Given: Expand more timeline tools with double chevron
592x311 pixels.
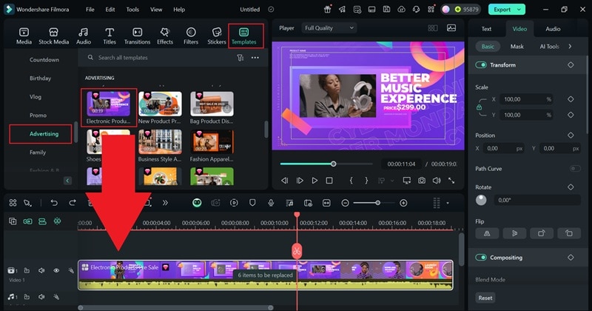Looking at the screenshot, I should 165,203.
